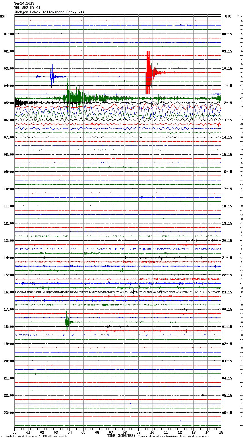
Task: Click the Hebgen Lake, Yellowstone Park location title
Action: [x=49, y=12]
